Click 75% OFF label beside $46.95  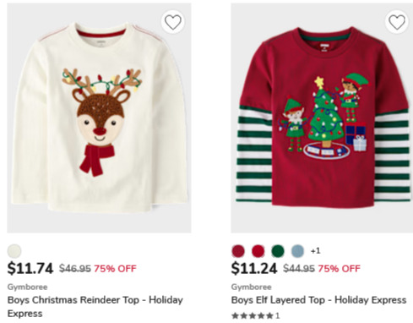pyautogui.click(x=115, y=269)
